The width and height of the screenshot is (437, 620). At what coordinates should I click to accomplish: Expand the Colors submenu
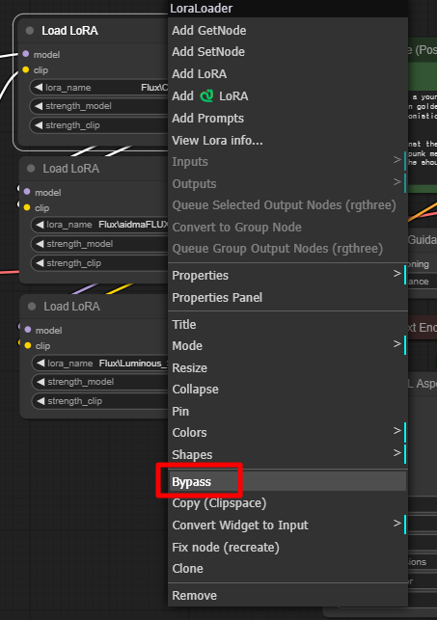click(x=287, y=433)
